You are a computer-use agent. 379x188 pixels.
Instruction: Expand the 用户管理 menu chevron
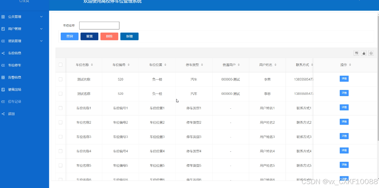point(41,29)
